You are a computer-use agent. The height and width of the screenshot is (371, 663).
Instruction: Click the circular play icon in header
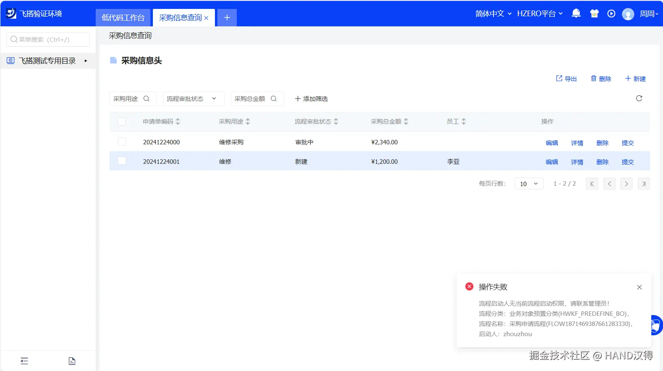[x=611, y=14]
